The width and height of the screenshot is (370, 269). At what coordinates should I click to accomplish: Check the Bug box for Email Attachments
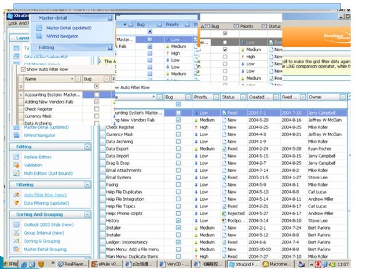[178, 171]
